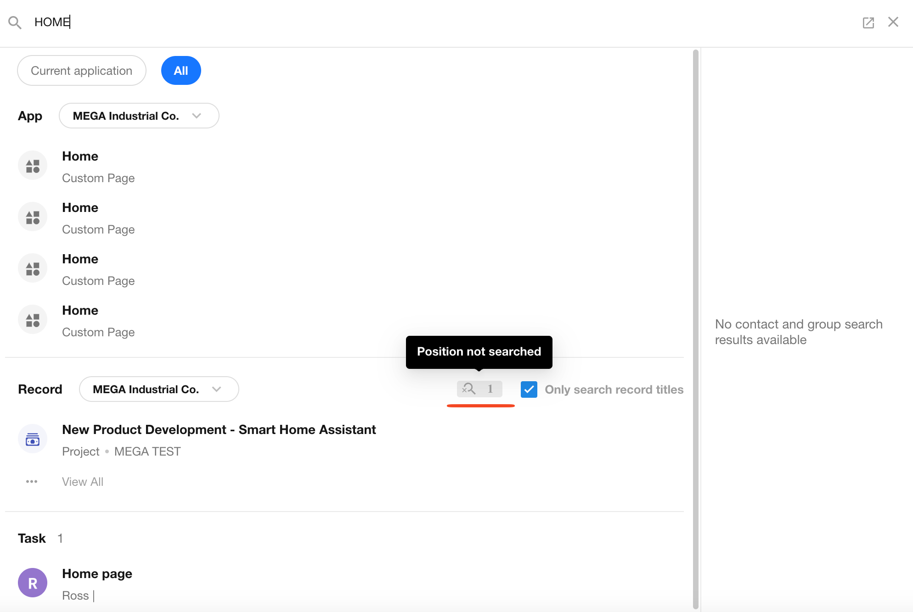Click first Home custom page icon

[x=33, y=166]
